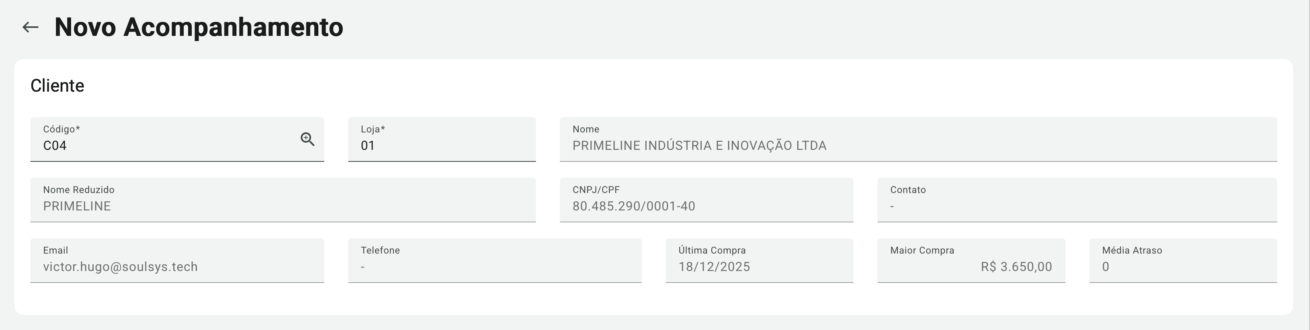Click the victor.hugo@soulsys.tech email address
The image size is (1310, 330).
(x=121, y=267)
